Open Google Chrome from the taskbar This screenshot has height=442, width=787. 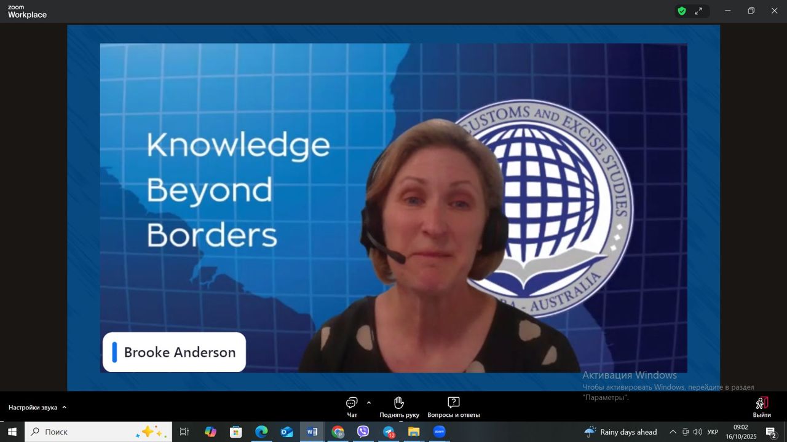(x=338, y=432)
